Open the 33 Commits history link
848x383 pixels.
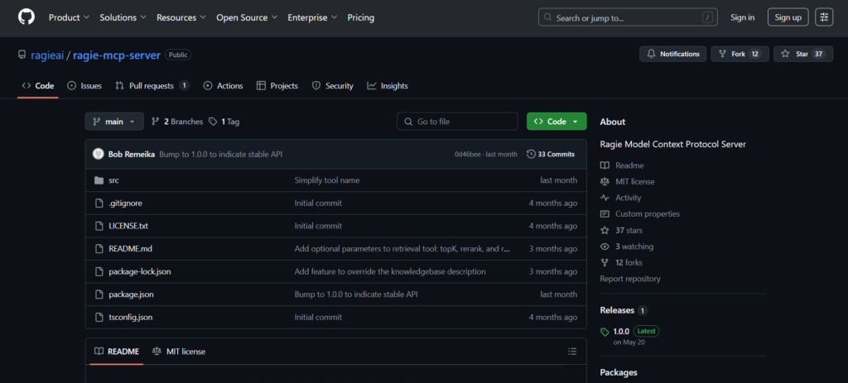(551, 154)
